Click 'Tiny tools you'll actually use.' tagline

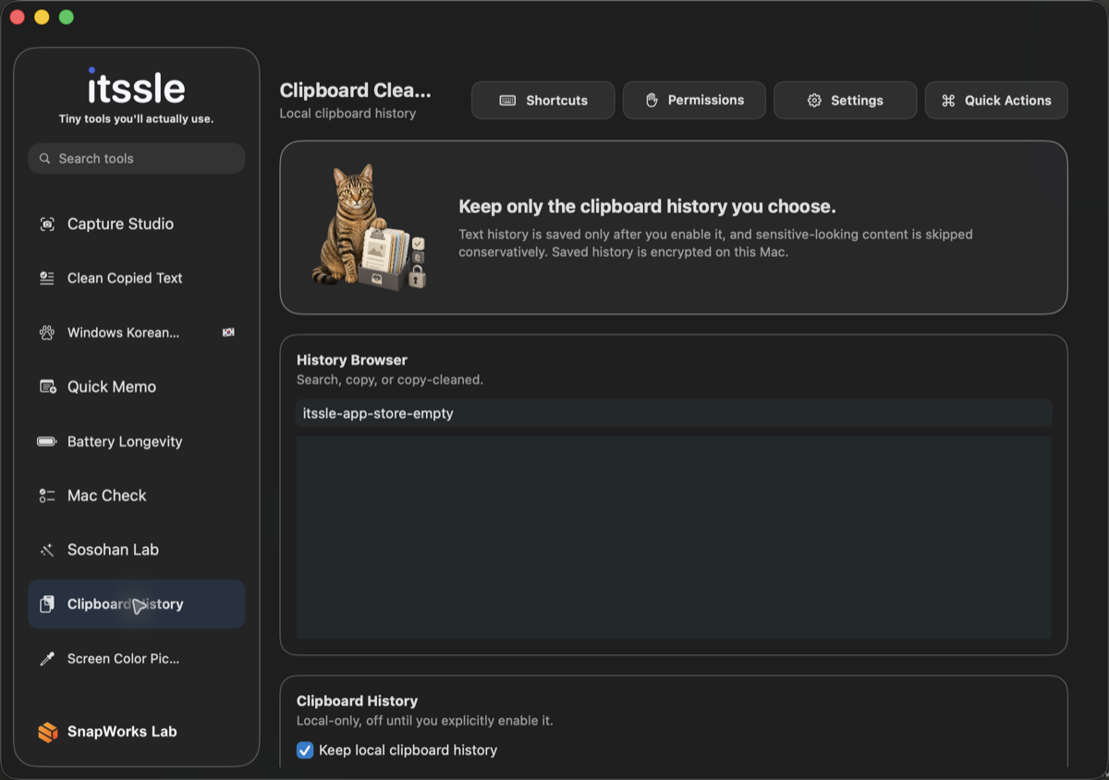point(137,119)
